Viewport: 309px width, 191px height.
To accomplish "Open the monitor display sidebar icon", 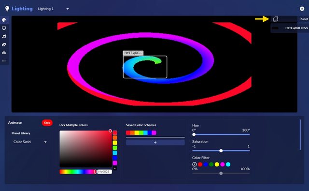I will [x=4, y=28].
